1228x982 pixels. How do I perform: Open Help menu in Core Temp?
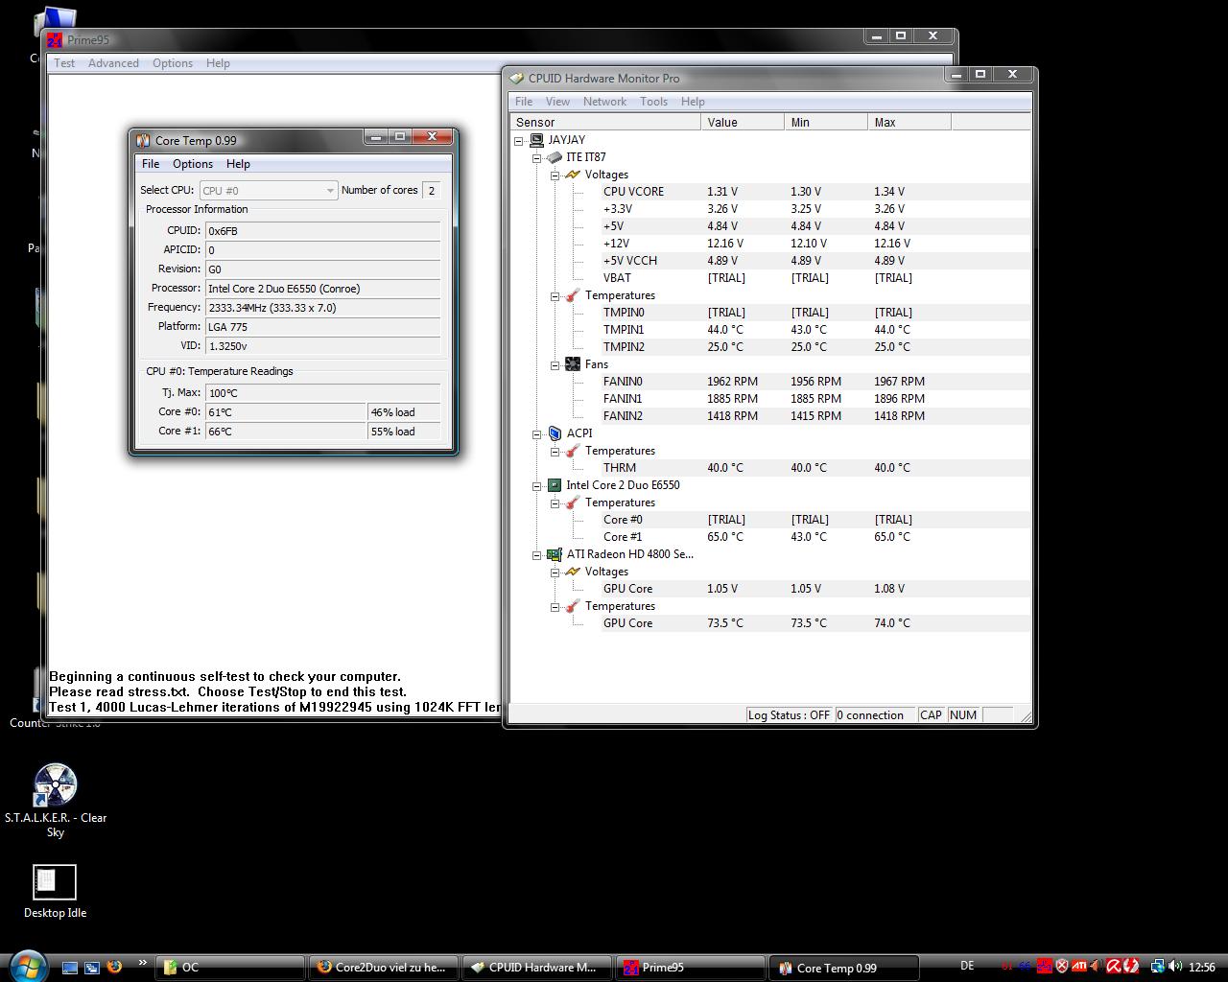tap(238, 164)
